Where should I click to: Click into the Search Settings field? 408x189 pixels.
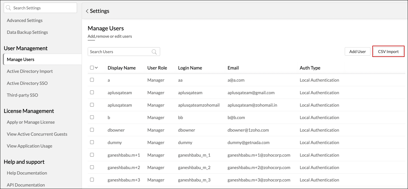point(43,8)
